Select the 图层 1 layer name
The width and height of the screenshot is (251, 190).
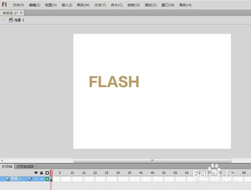pyautogui.click(x=16, y=179)
